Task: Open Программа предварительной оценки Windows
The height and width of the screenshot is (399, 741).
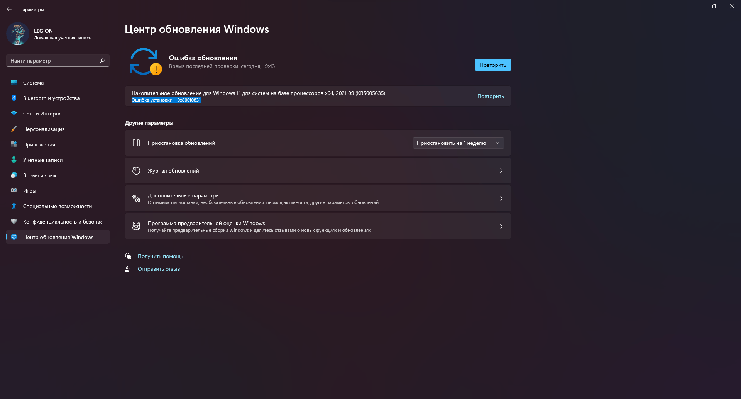Action: tap(318, 226)
